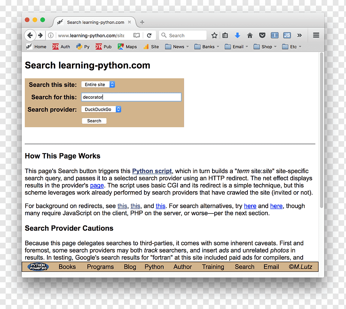
Task: Expand the Etc bookmarks folder
Action: click(x=292, y=47)
